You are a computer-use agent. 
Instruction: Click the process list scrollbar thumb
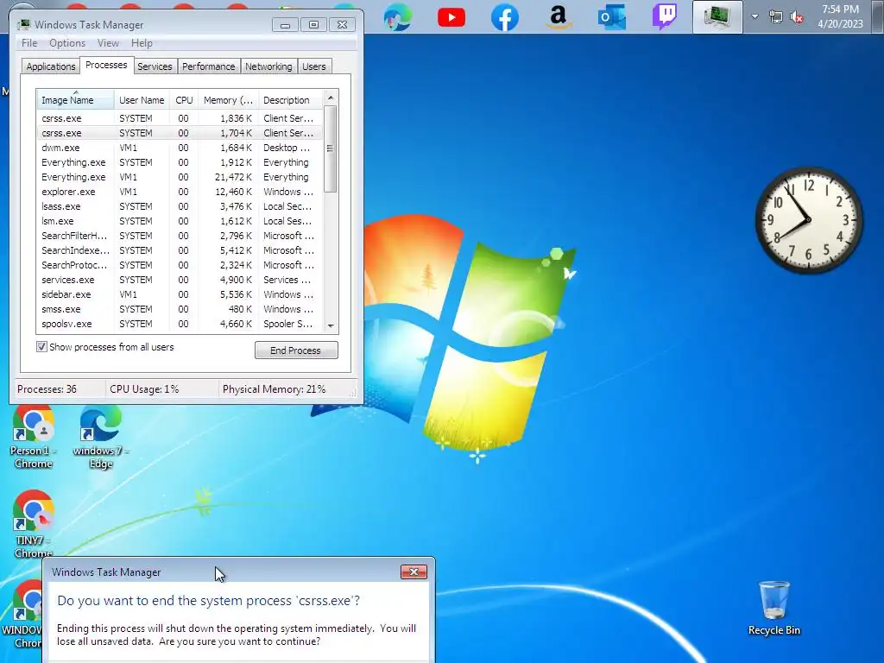point(331,148)
